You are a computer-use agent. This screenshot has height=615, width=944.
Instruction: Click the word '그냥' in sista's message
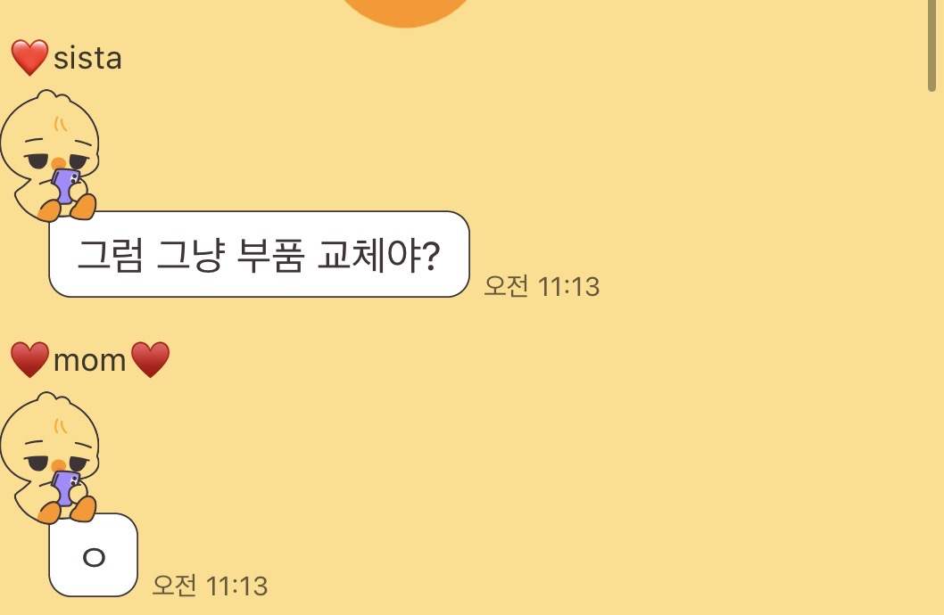tap(191, 256)
